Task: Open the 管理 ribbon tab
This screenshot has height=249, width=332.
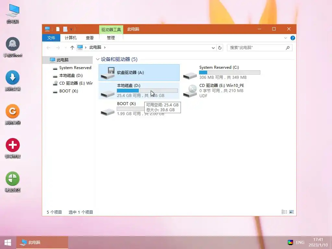Action: pyautogui.click(x=111, y=38)
